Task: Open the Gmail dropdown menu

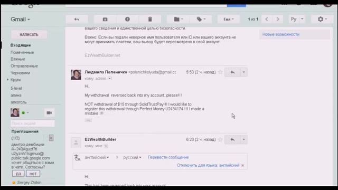Action: 20,20
